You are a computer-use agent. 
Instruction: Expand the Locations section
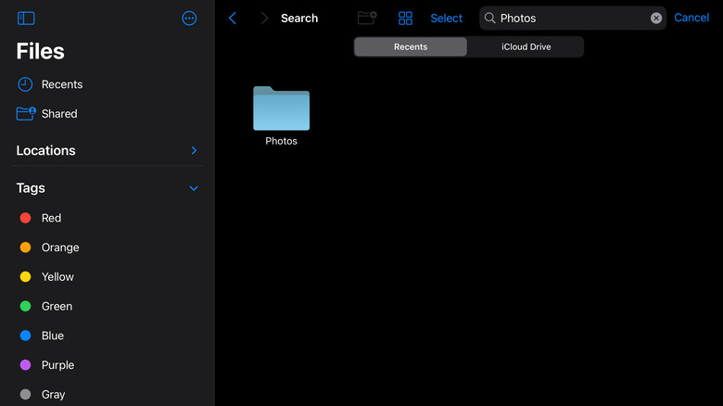[x=194, y=150]
